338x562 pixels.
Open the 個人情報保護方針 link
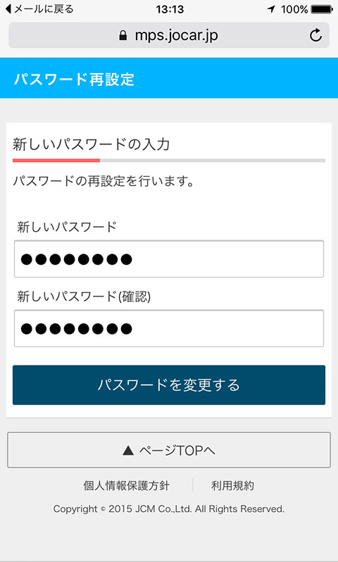(127, 486)
